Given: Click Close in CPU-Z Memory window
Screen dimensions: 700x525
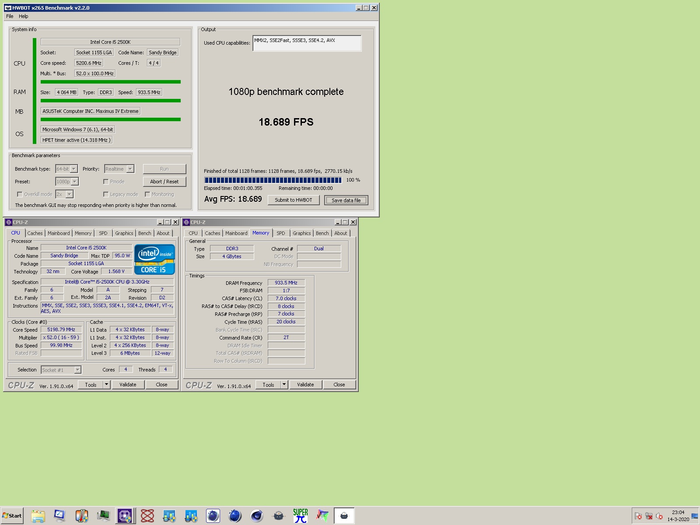Looking at the screenshot, I should [339, 385].
